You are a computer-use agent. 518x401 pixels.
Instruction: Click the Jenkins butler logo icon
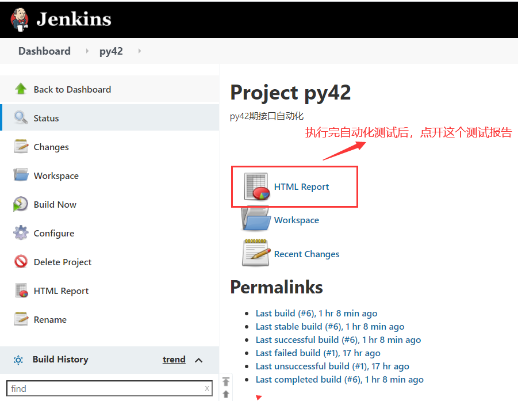pyautogui.click(x=20, y=20)
